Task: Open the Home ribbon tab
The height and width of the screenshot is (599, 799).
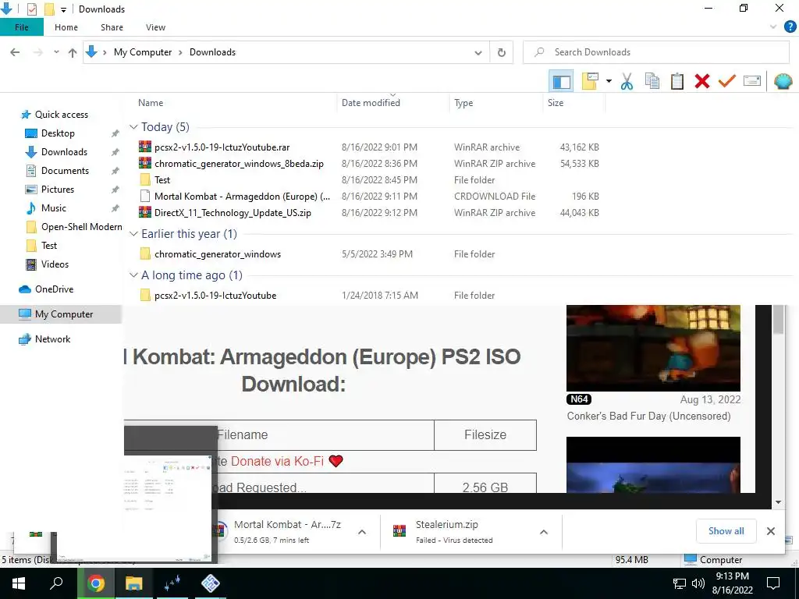Action: [66, 27]
